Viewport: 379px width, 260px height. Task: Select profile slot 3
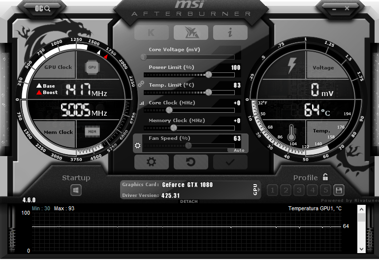click(x=299, y=191)
